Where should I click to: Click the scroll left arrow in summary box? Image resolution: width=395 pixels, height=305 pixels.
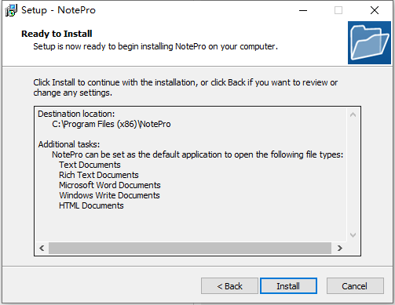tap(42, 248)
